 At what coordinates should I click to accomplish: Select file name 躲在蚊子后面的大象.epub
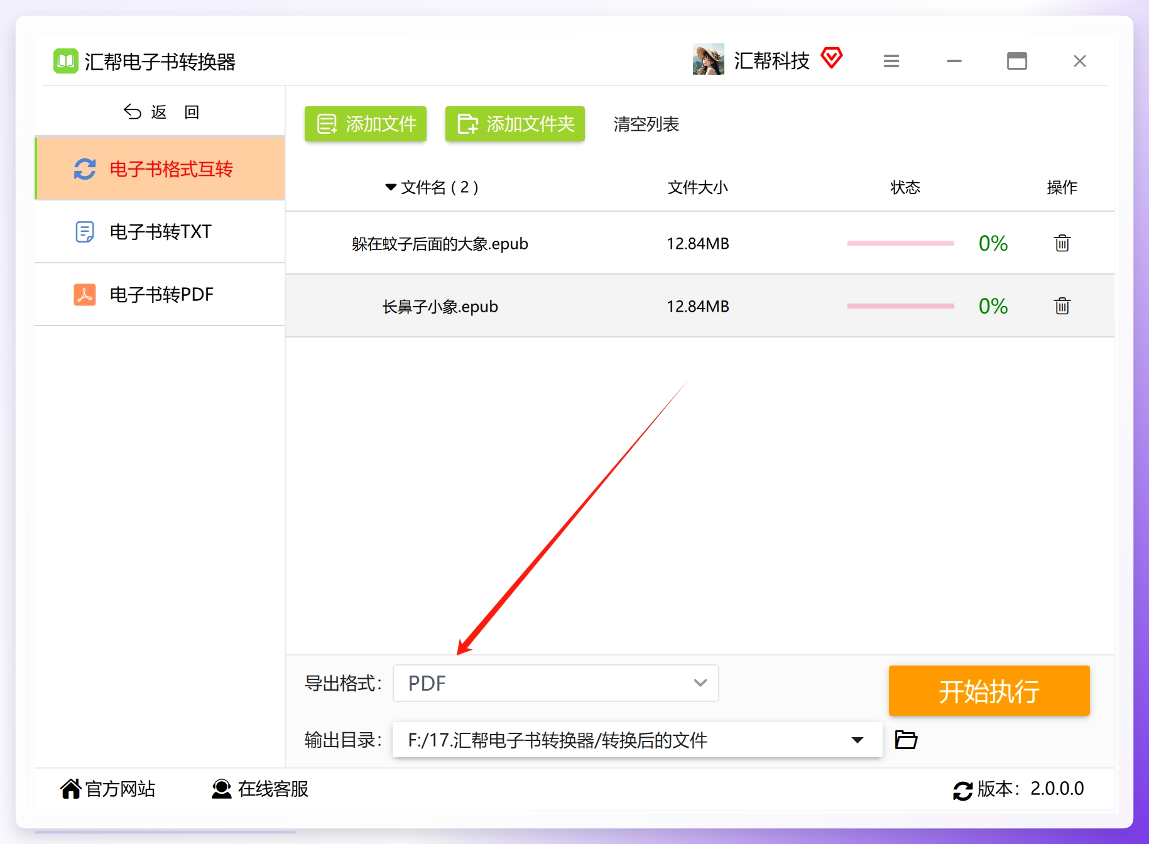click(x=440, y=244)
